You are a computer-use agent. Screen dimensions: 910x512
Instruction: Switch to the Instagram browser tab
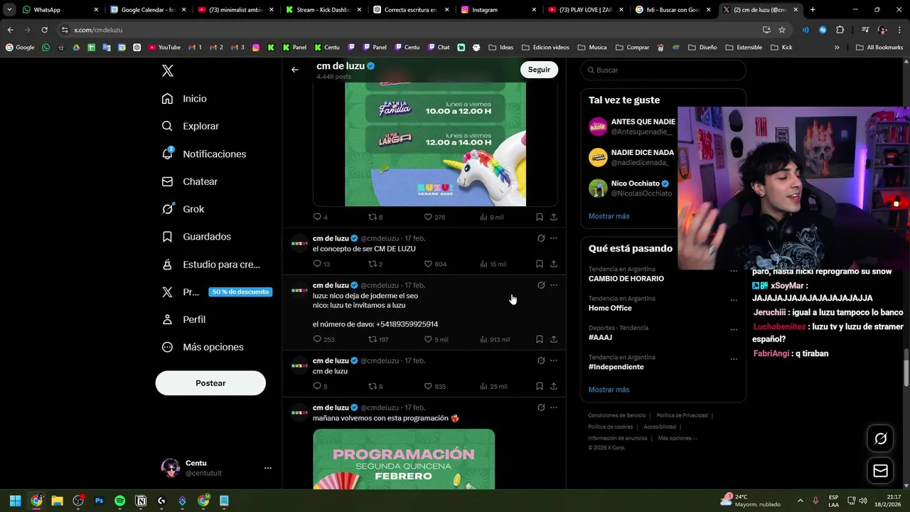[499, 10]
